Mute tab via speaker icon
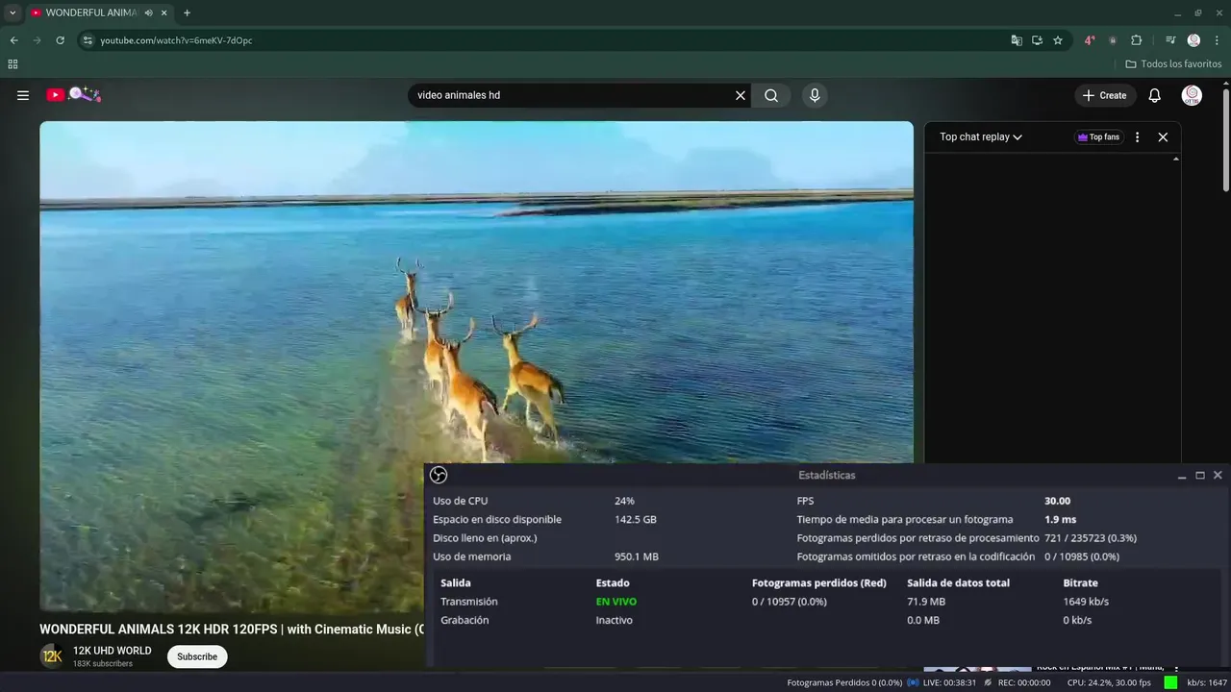This screenshot has height=692, width=1231. tap(148, 12)
